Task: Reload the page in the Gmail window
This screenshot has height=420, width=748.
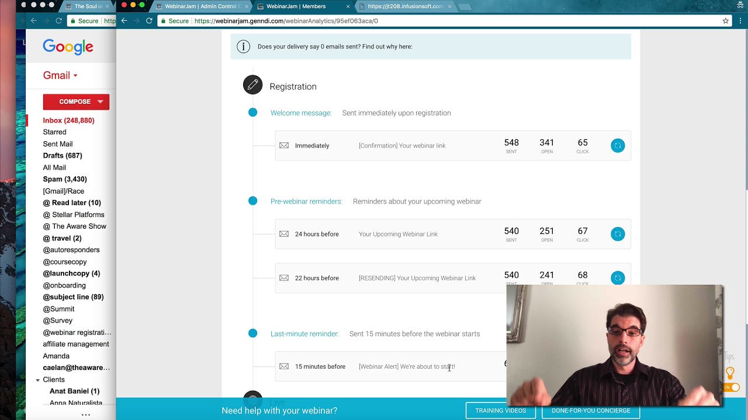Action: click(x=58, y=21)
